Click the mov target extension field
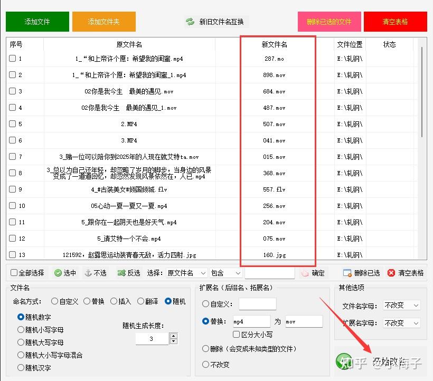This screenshot has width=433, height=381. [x=304, y=321]
